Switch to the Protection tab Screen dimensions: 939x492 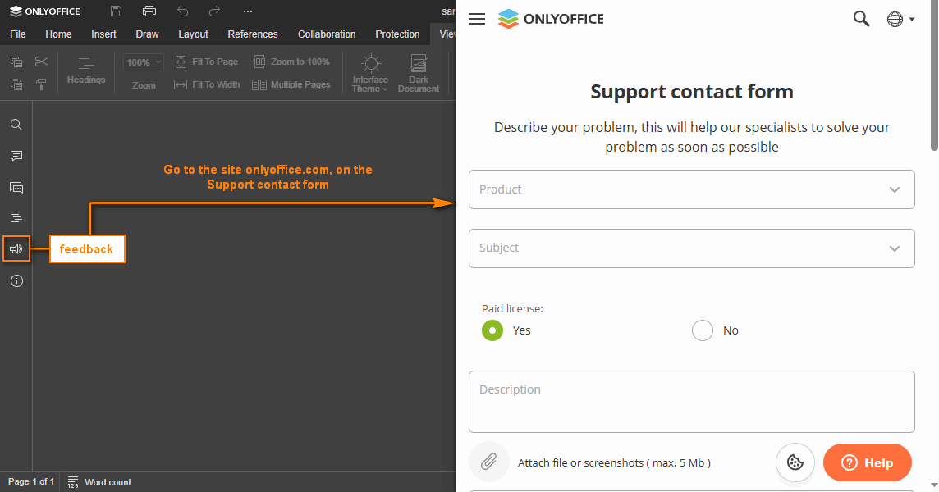[x=397, y=34]
